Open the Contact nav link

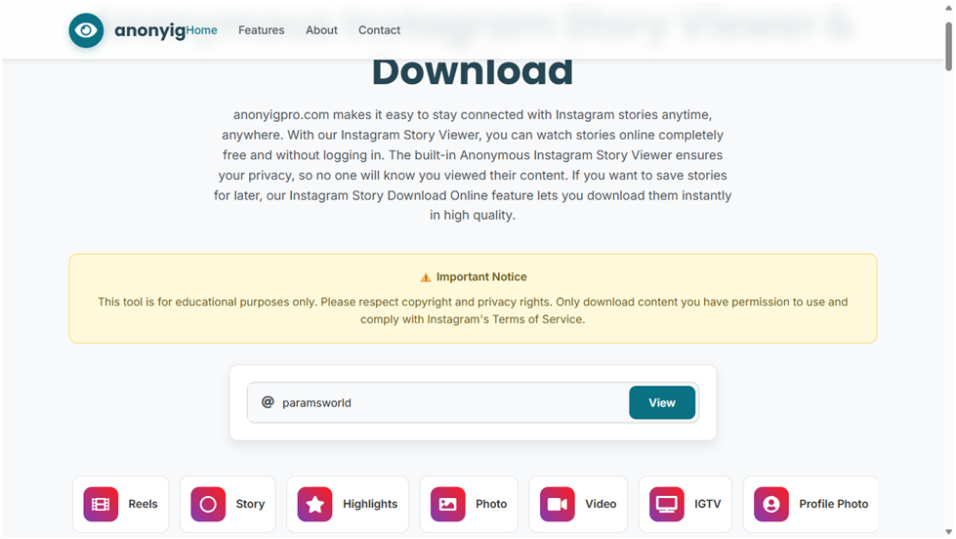coord(379,30)
